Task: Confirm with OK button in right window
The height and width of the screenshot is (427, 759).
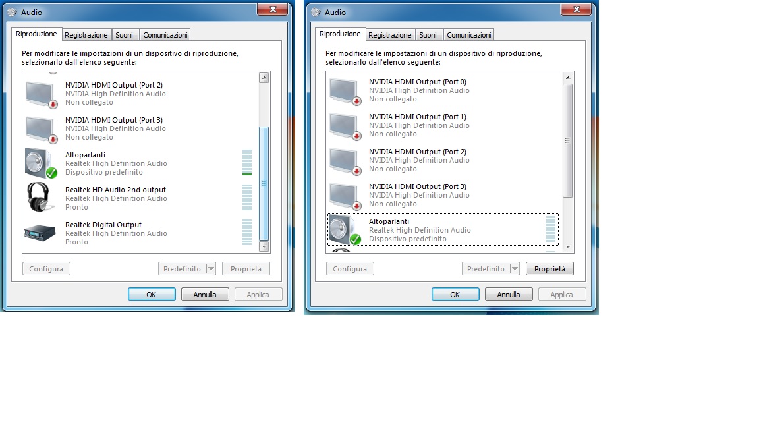Action: [455, 295]
